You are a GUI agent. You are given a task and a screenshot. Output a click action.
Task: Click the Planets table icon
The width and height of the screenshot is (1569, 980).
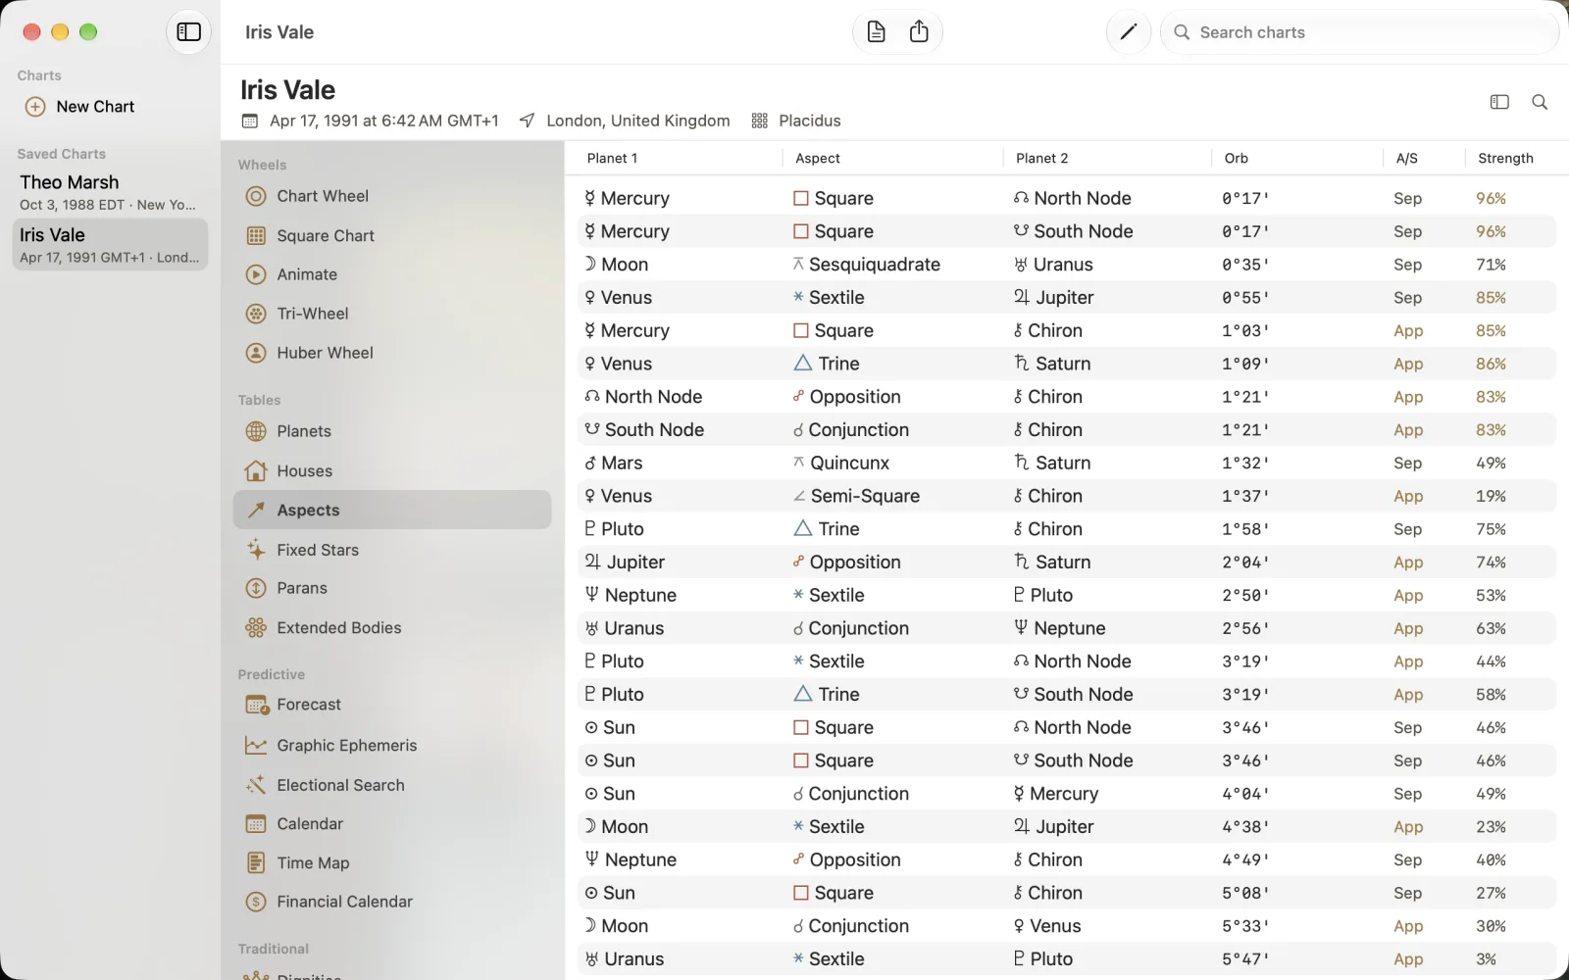pyautogui.click(x=256, y=431)
